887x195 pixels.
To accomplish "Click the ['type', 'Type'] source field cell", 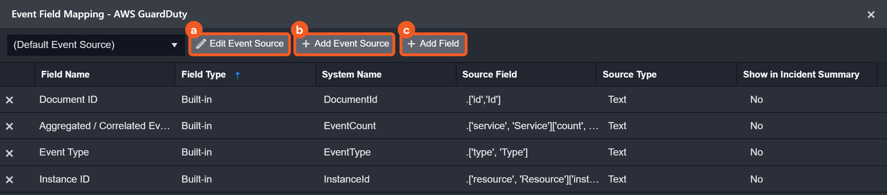I will 497,152.
